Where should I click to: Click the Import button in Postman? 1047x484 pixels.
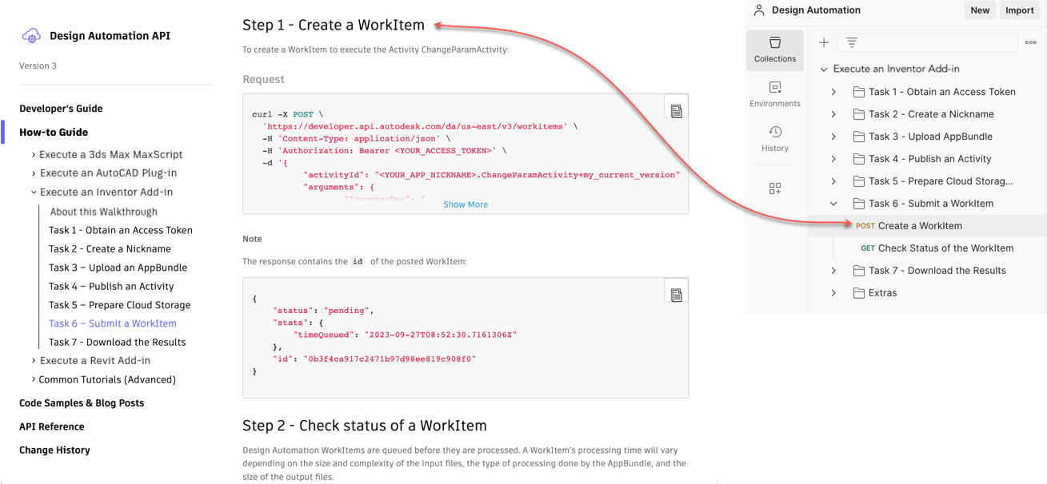pos(1020,10)
